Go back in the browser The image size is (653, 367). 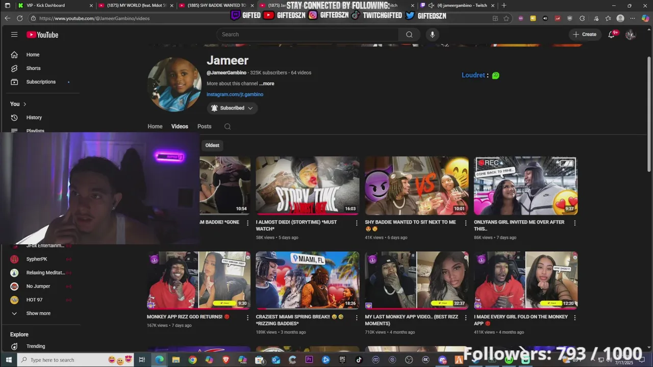pyautogui.click(x=7, y=18)
